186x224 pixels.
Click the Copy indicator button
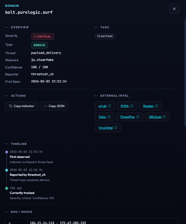click(x=22, y=106)
